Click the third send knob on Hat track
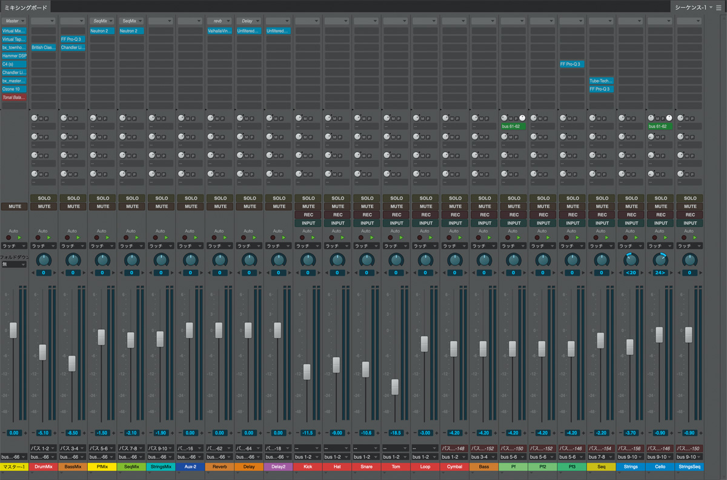 (x=328, y=155)
